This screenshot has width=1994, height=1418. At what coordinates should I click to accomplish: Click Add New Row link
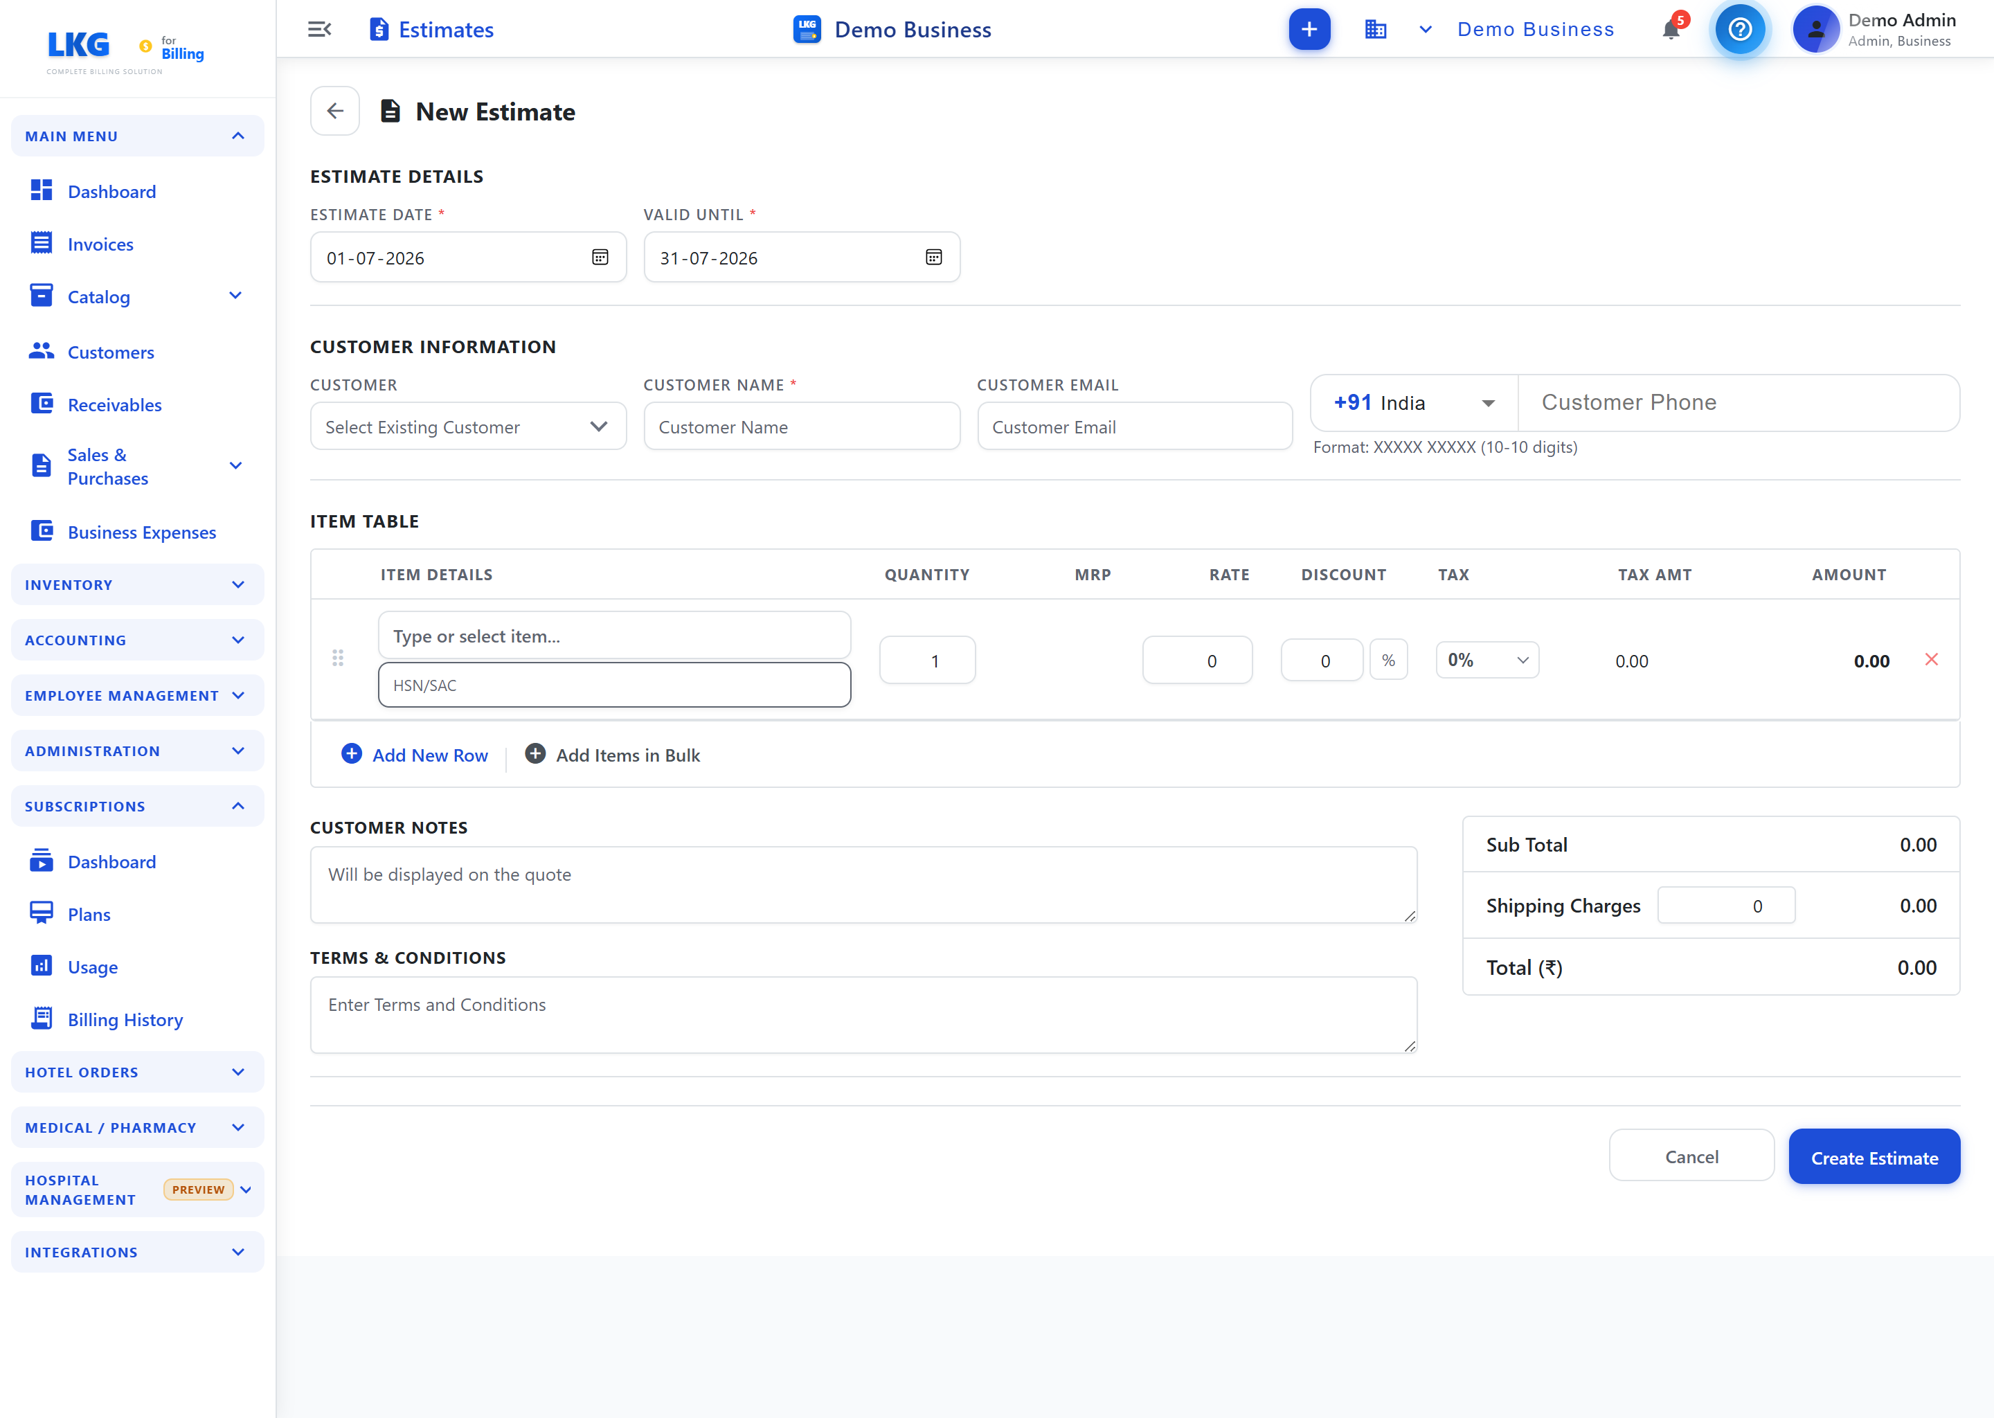click(x=429, y=755)
